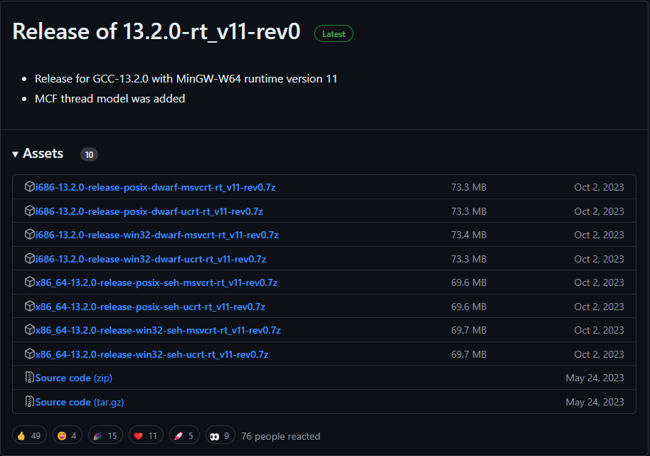Viewport: 650px width, 456px height.
Task: Download i686-13.2.0-release-win32-dwarf-ucrt-rt_v11-rev0.7z
Action: click(151, 259)
